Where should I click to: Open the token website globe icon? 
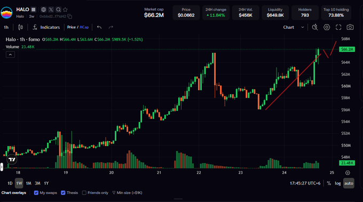(x=43, y=10)
